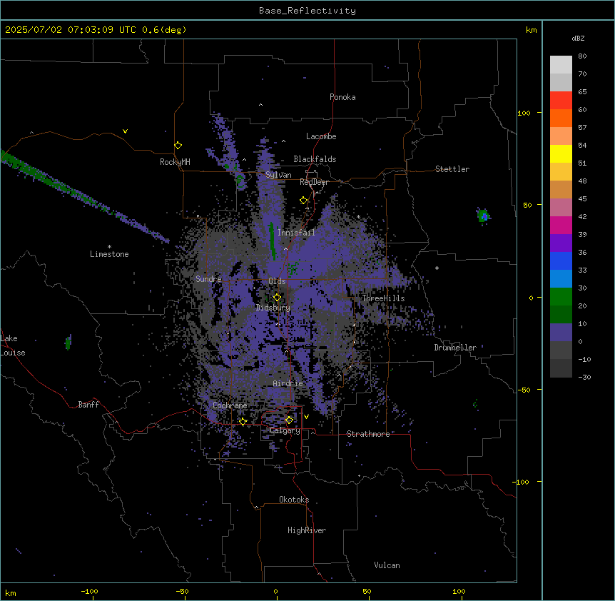Click the white plus marker north of Drumheller
Screen dimensions: 615x601
click(437, 268)
